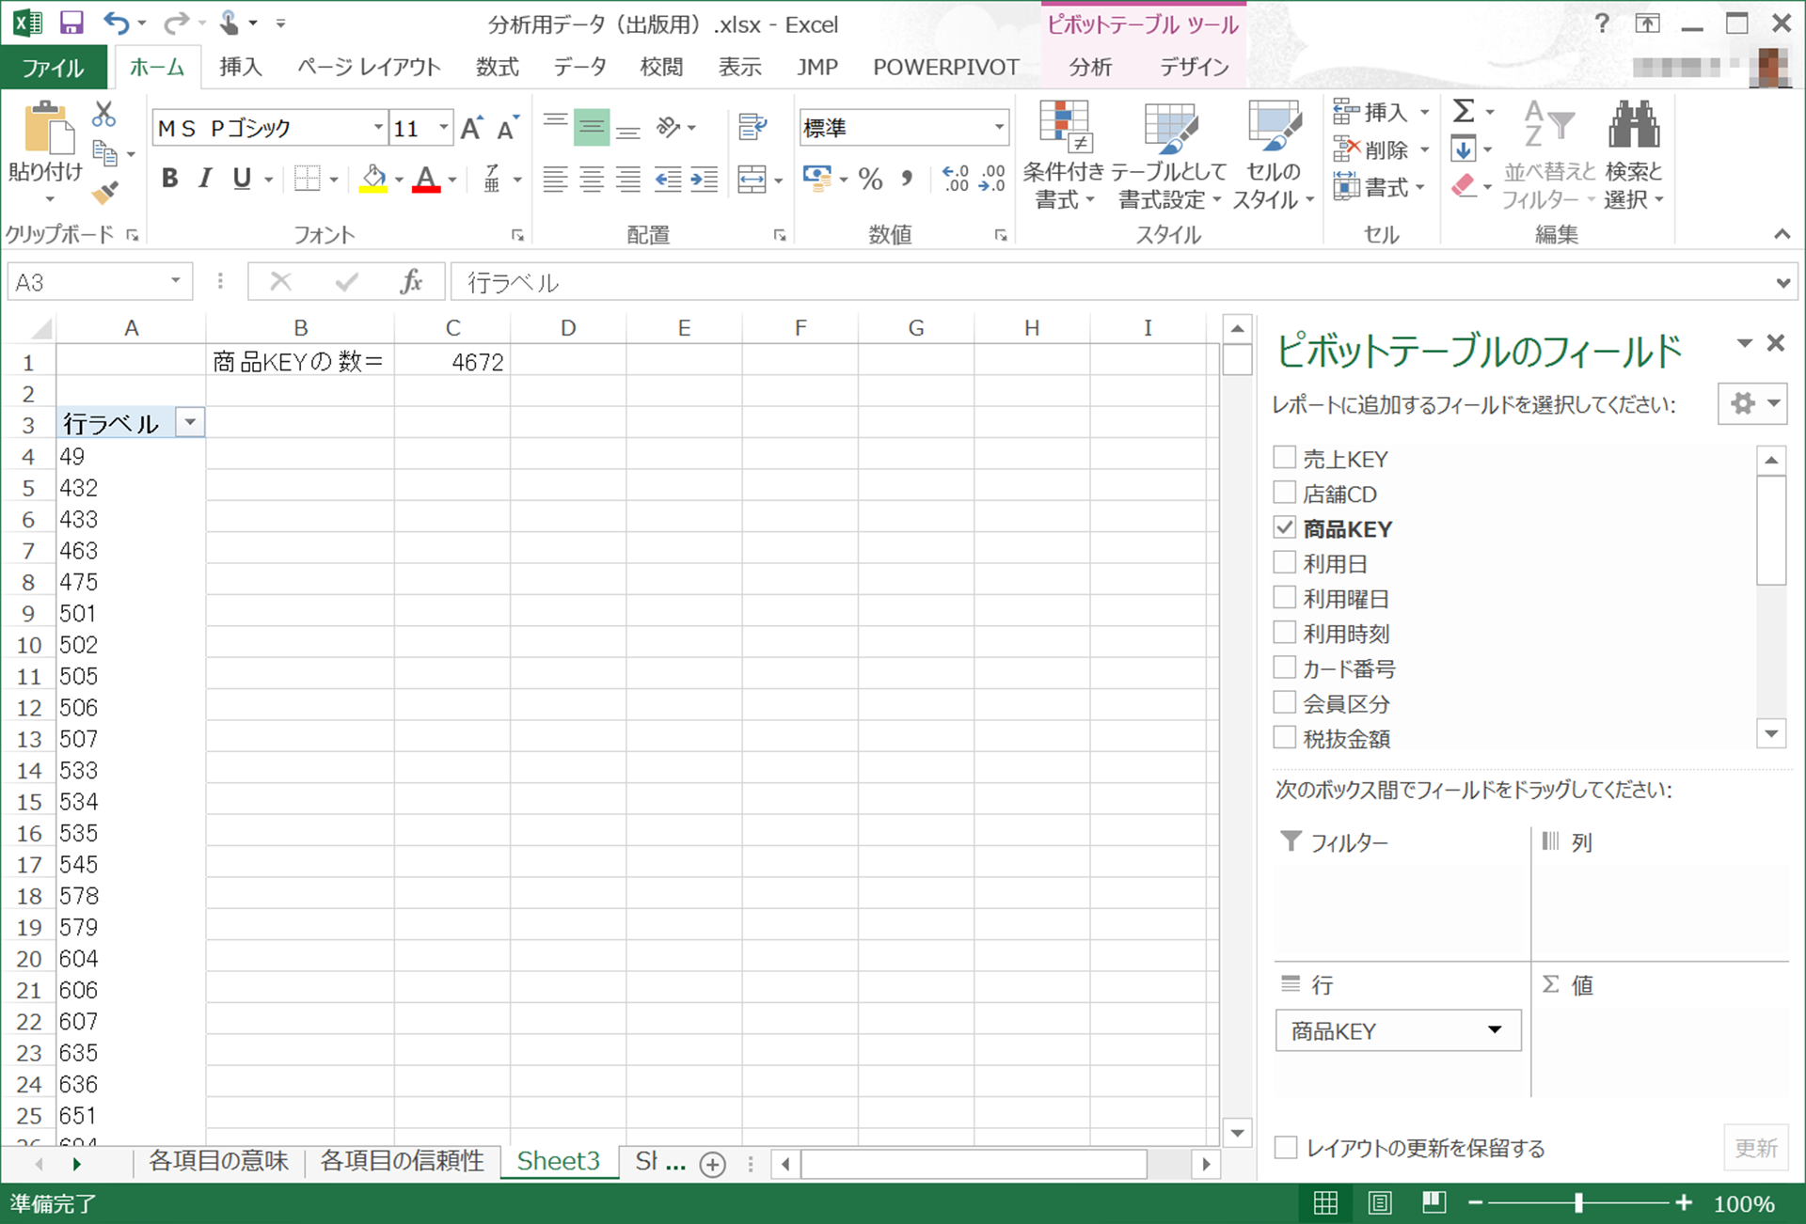Increase decimal places
The height and width of the screenshot is (1224, 1806).
click(x=956, y=179)
